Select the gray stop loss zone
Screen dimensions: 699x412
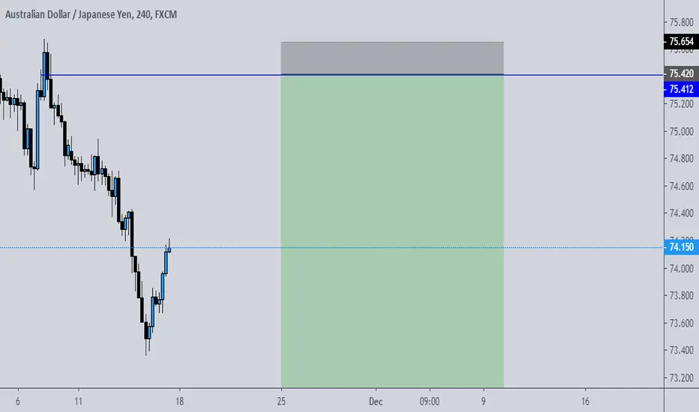coord(392,58)
